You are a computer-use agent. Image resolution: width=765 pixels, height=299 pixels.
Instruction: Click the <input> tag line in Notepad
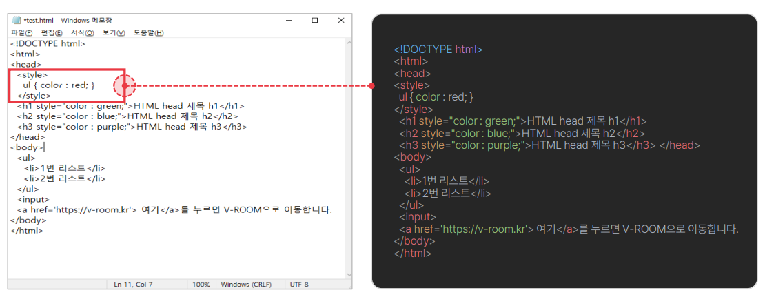[33, 200]
